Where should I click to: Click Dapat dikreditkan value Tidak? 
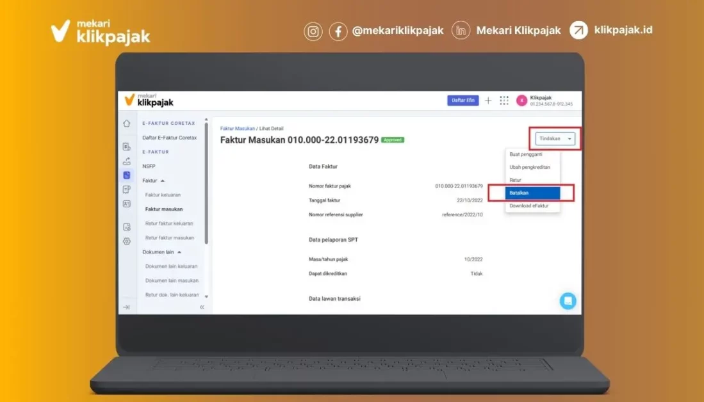477,274
